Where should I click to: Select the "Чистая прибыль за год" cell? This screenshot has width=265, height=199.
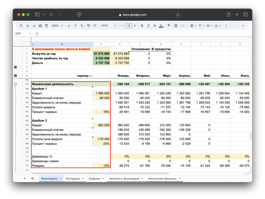[x=62, y=58]
